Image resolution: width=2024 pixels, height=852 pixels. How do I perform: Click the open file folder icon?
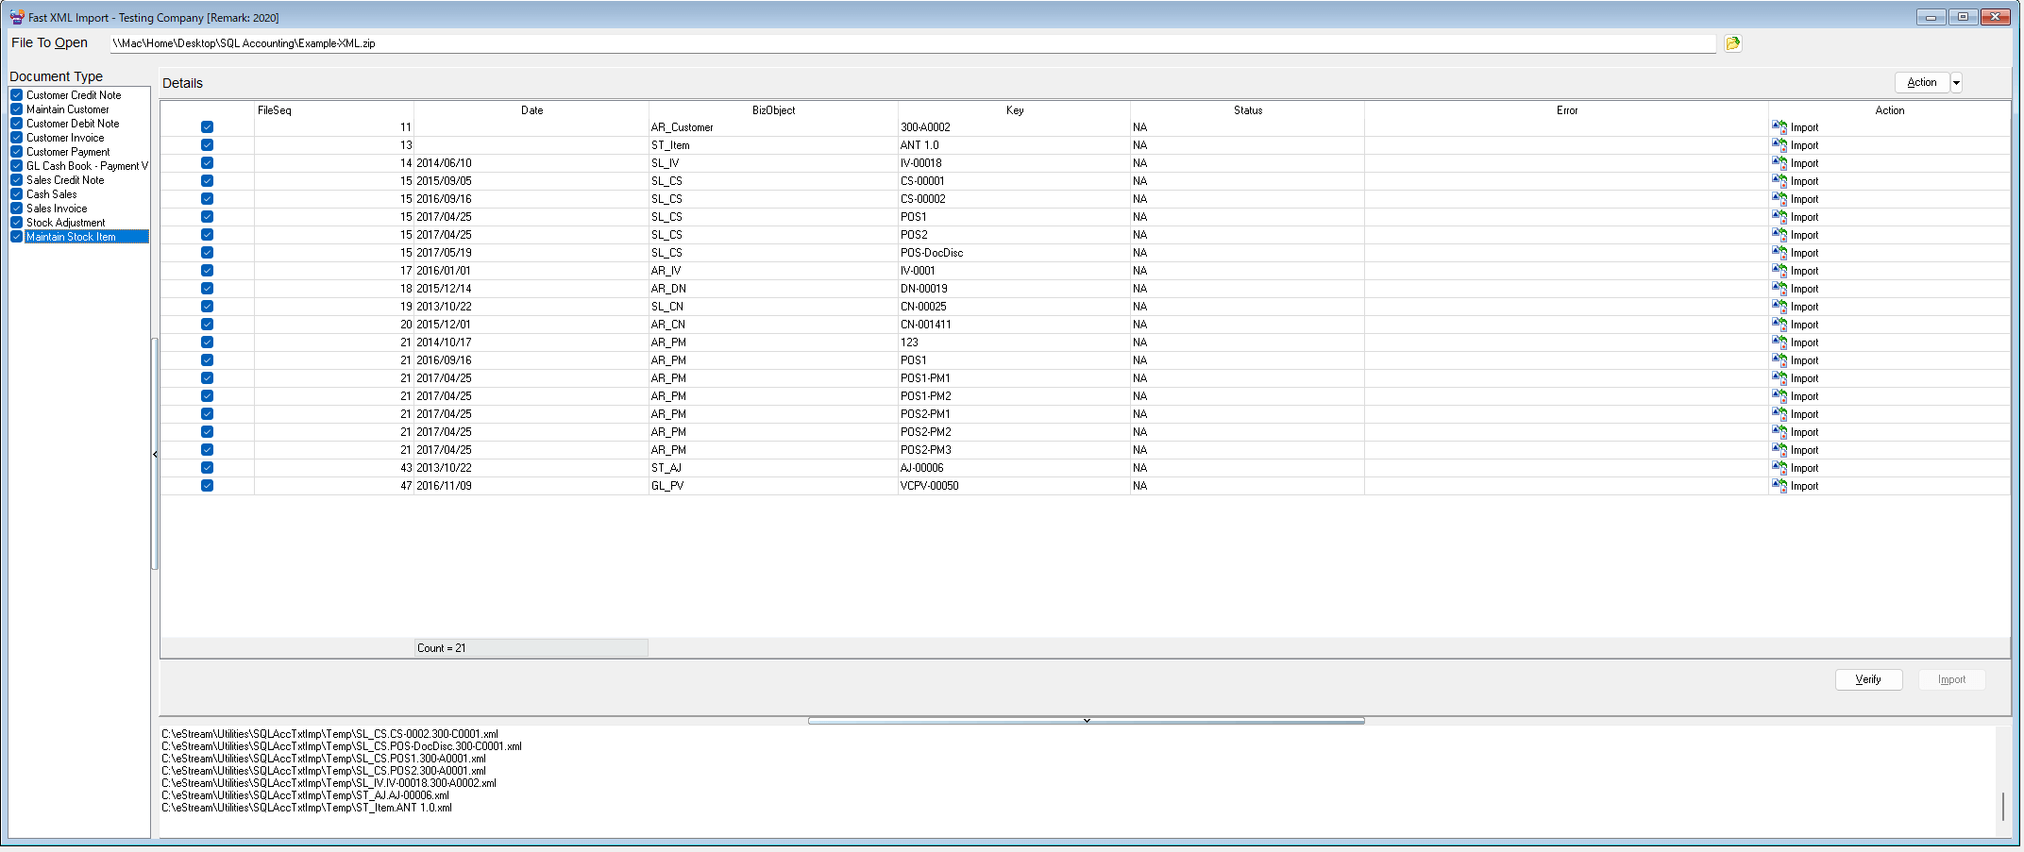coord(1732,43)
